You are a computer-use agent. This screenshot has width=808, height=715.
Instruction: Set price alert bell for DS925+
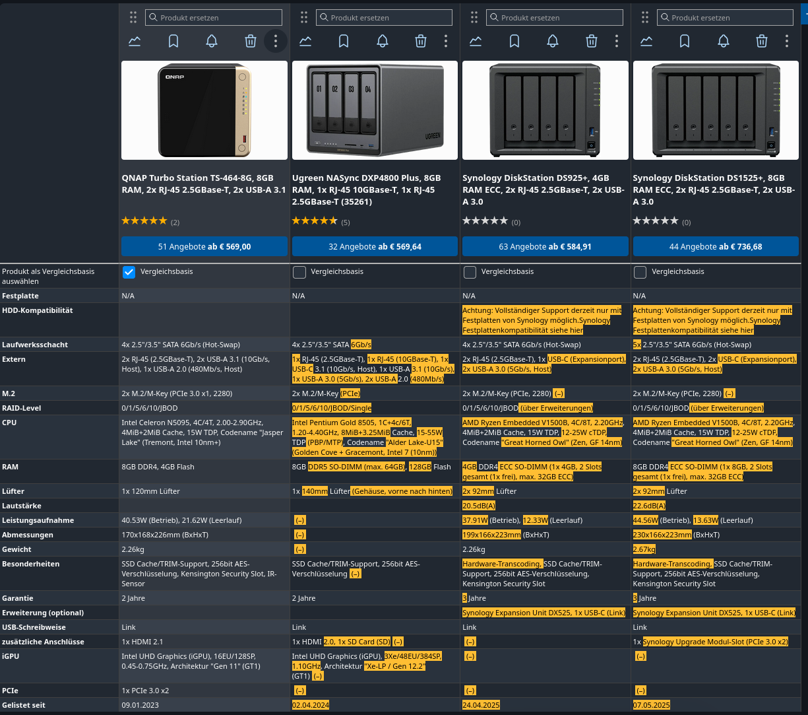pos(553,41)
